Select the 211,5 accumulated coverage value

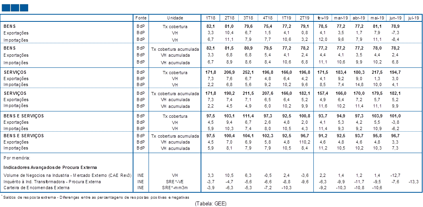[x=248, y=94]
